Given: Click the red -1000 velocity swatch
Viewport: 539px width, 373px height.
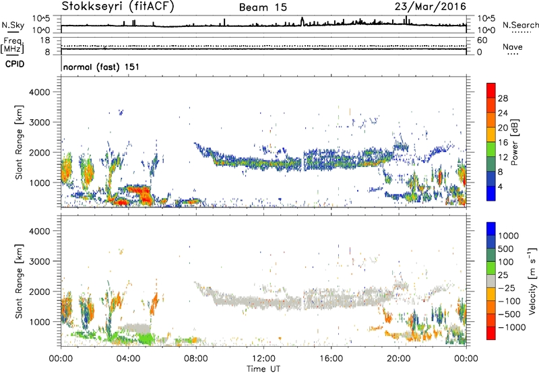Looking at the screenshot, I should point(491,333).
